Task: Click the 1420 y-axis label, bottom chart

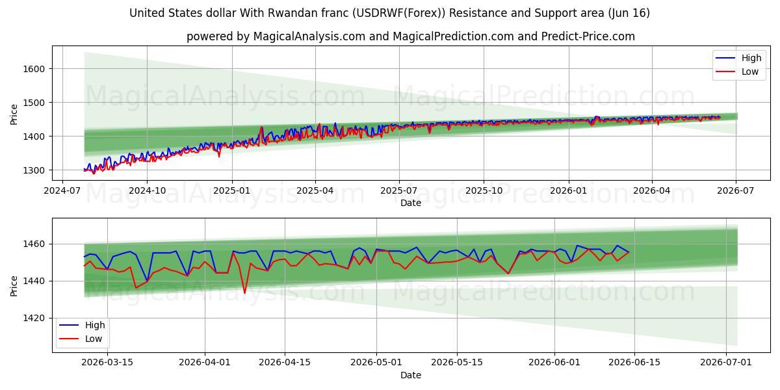Action: 34,318
